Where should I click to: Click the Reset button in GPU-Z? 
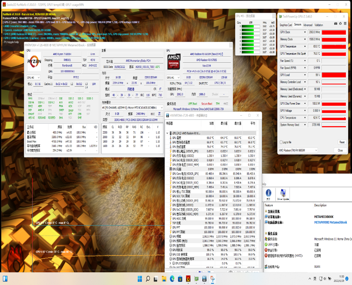(x=342, y=142)
